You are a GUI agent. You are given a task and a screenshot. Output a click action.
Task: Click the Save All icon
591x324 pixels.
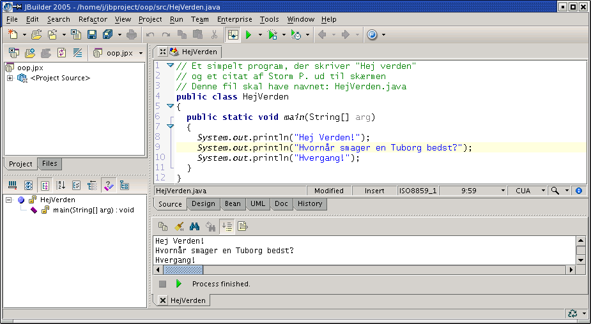click(x=107, y=34)
